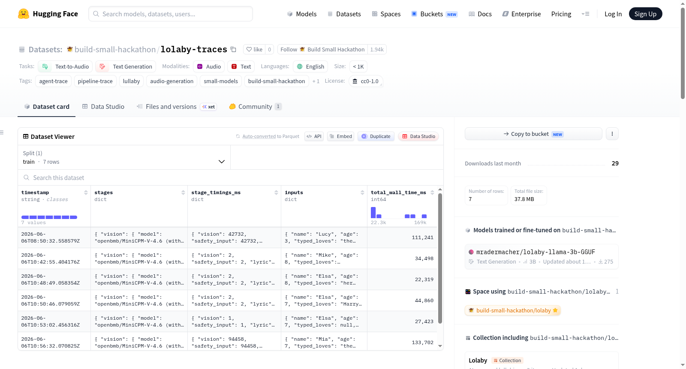This screenshot has width=686, height=369.
Task: Go to Enterprise page
Action: tap(521, 14)
